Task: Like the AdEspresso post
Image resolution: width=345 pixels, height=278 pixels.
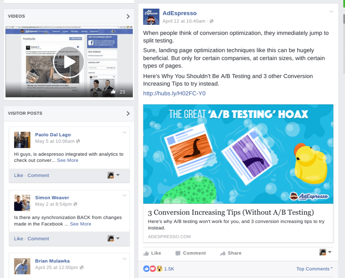Action: [x=152, y=253]
